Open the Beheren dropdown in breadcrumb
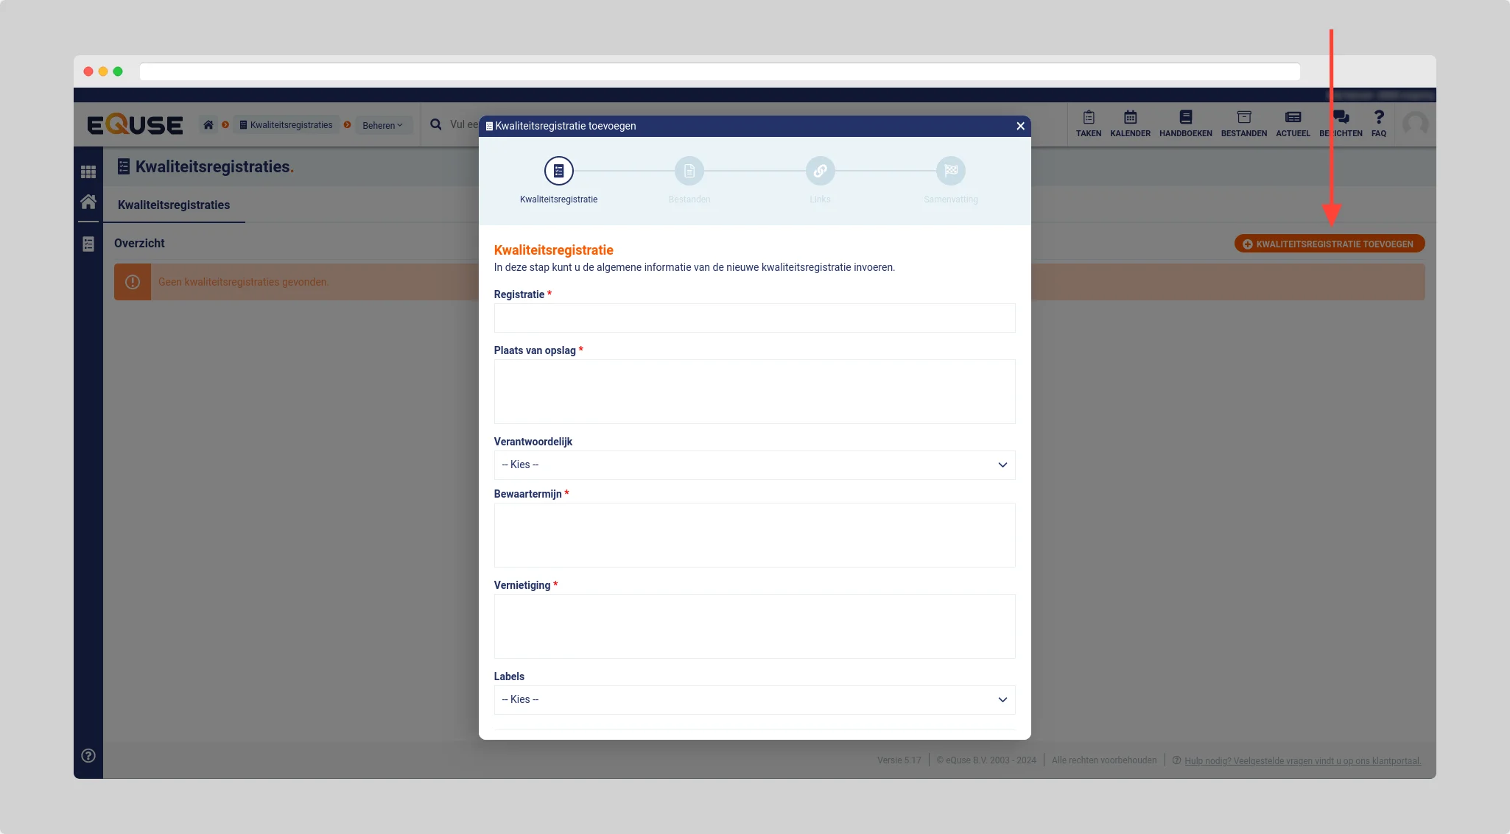1510x834 pixels. click(382, 125)
